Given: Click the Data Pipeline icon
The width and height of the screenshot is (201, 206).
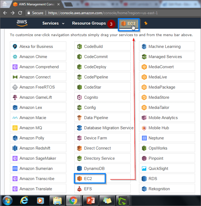Looking at the screenshot, I should point(79,117).
